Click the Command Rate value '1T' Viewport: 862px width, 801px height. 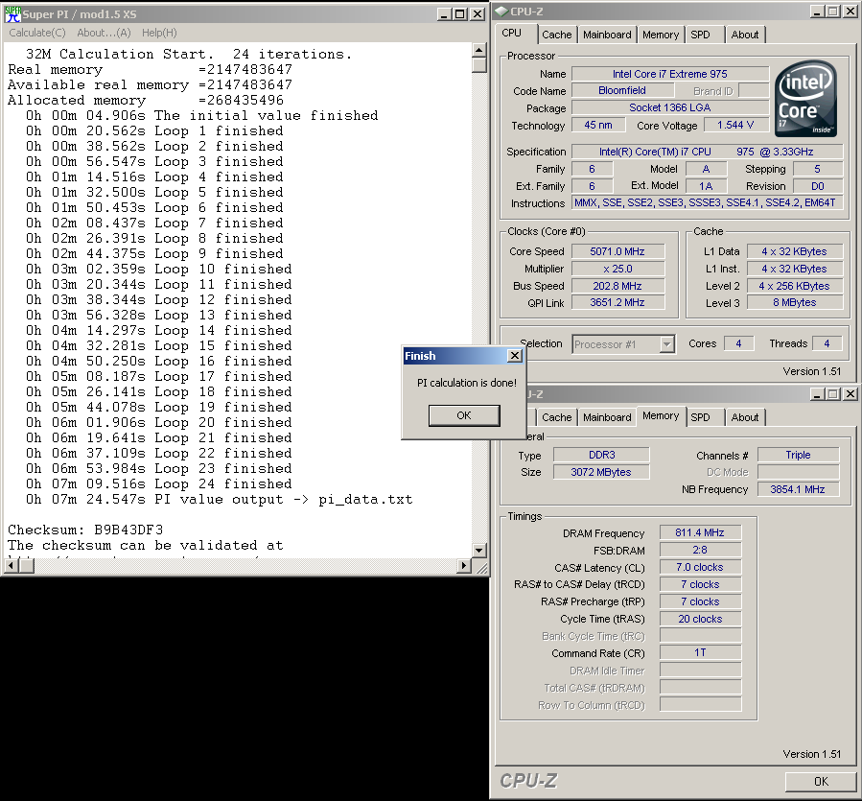click(x=700, y=652)
